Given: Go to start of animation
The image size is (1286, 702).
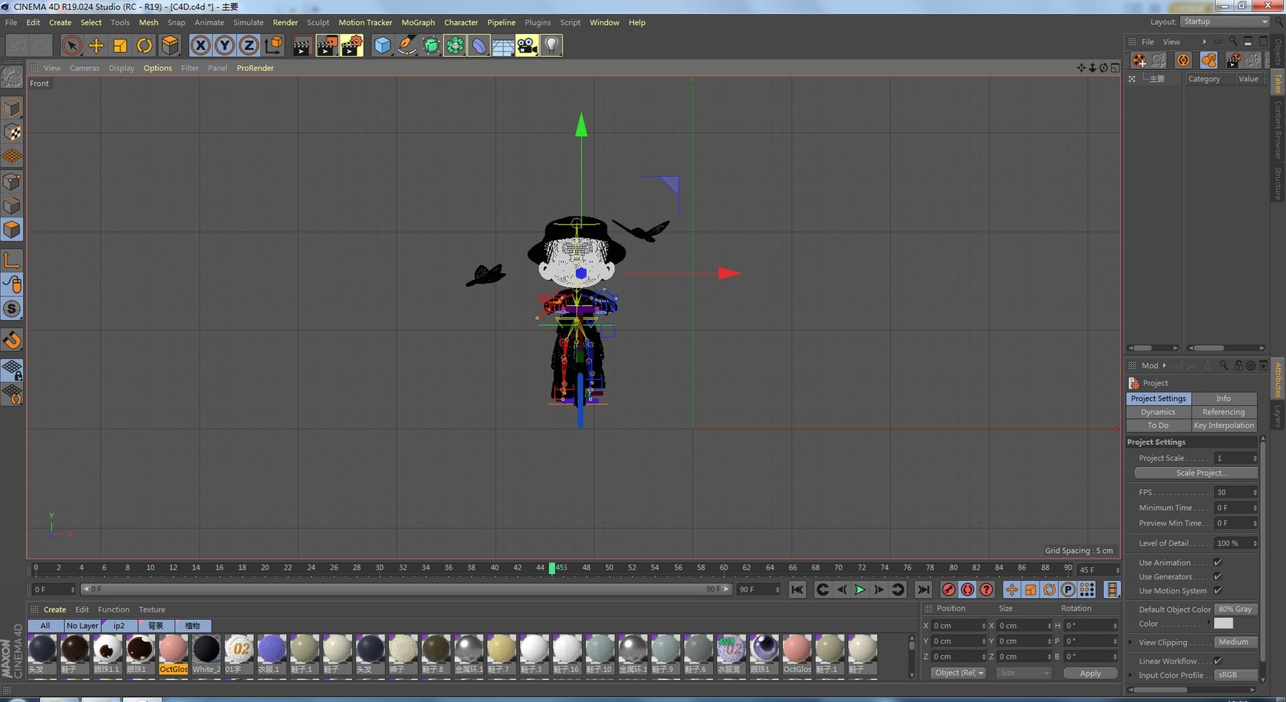Looking at the screenshot, I should 797,589.
